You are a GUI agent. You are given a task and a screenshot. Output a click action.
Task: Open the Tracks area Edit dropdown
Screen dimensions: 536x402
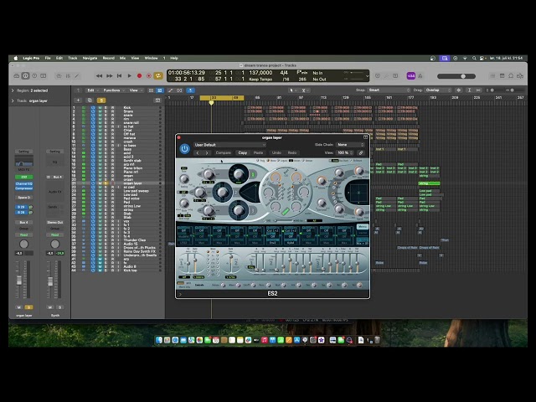(92, 90)
